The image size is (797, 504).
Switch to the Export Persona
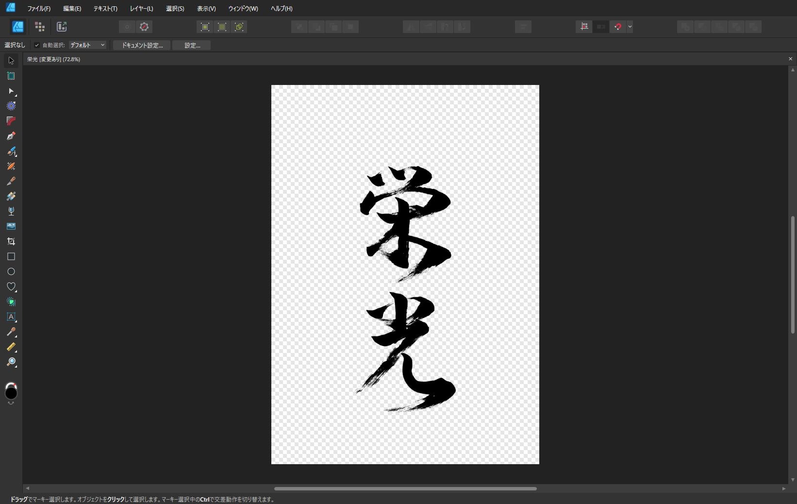pyautogui.click(x=62, y=27)
